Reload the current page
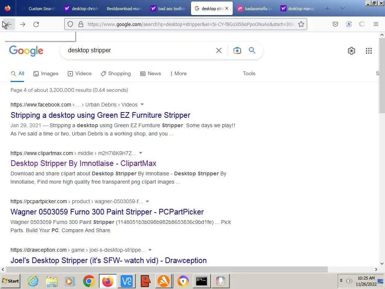The height and width of the screenshot is (289, 385). click(36, 24)
